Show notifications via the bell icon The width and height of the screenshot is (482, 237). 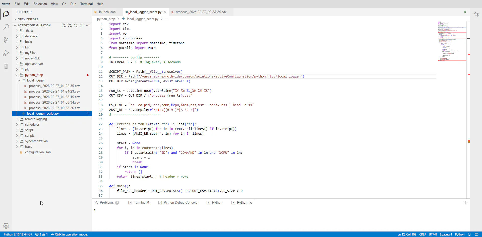[x=469, y=234]
